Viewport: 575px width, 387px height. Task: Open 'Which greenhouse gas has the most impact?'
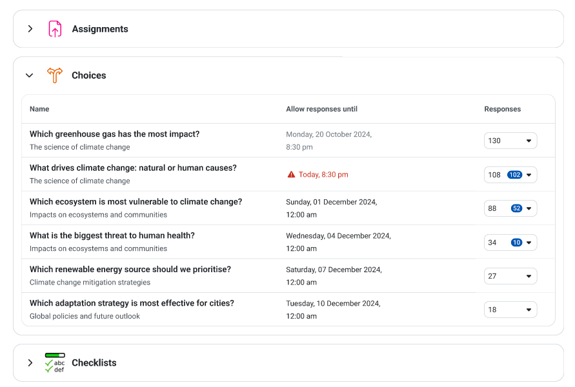click(114, 134)
